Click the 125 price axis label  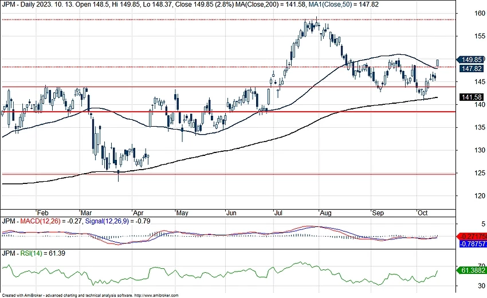click(x=480, y=172)
